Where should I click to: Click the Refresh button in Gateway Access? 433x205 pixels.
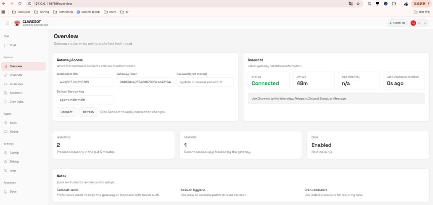tap(88, 112)
